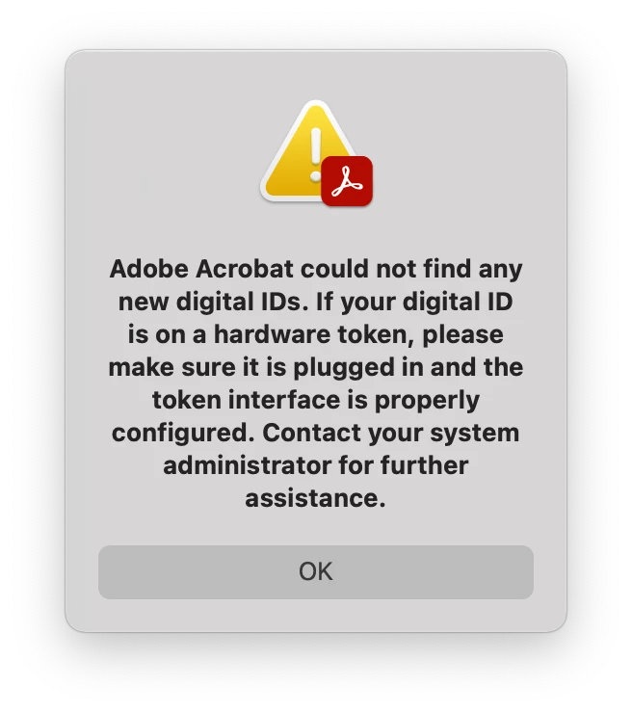Click the word 'assistance.' in message
This screenshot has width=632, height=713.
(316, 498)
